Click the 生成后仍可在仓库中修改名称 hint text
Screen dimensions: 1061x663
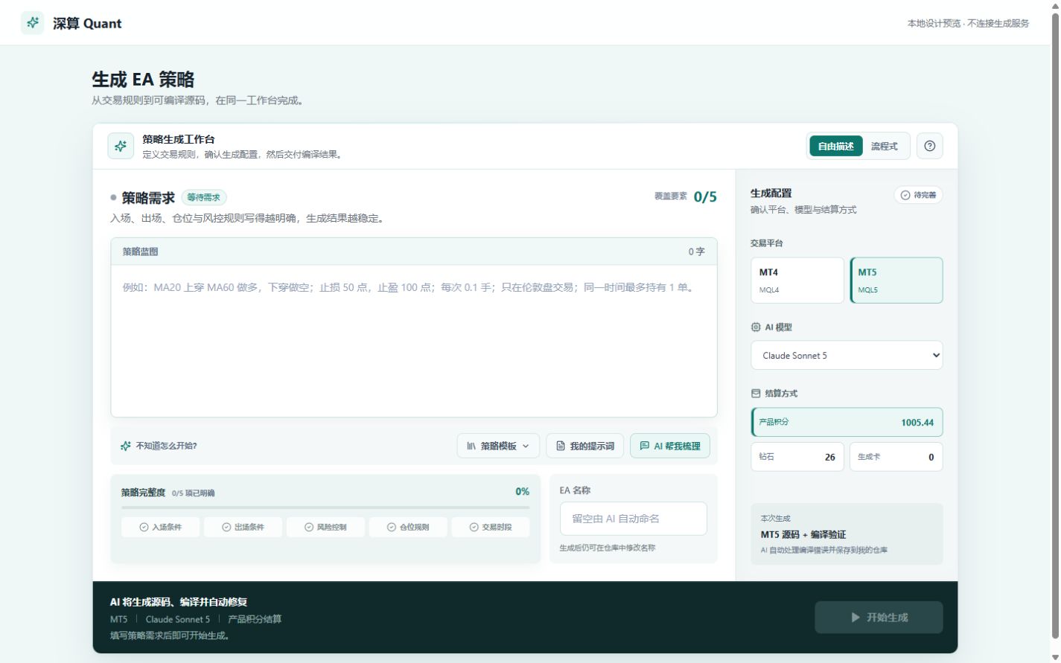(608, 548)
